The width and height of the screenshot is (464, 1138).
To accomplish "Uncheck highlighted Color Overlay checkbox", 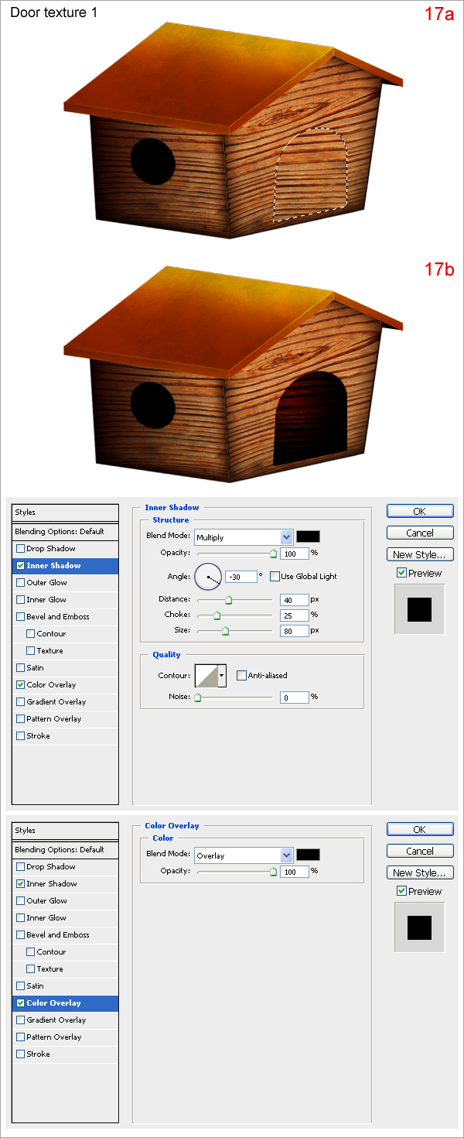I will 20,1003.
